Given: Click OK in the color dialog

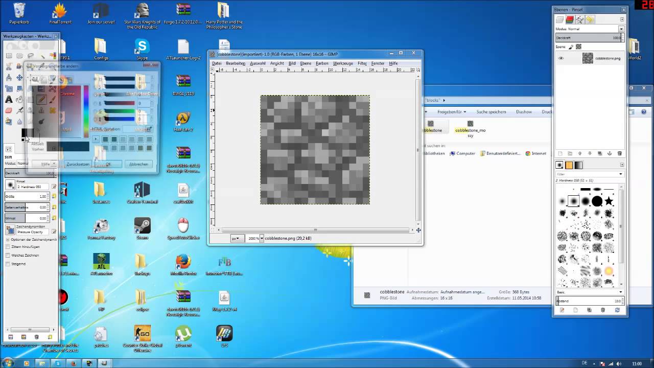Looking at the screenshot, I should click(x=108, y=164).
